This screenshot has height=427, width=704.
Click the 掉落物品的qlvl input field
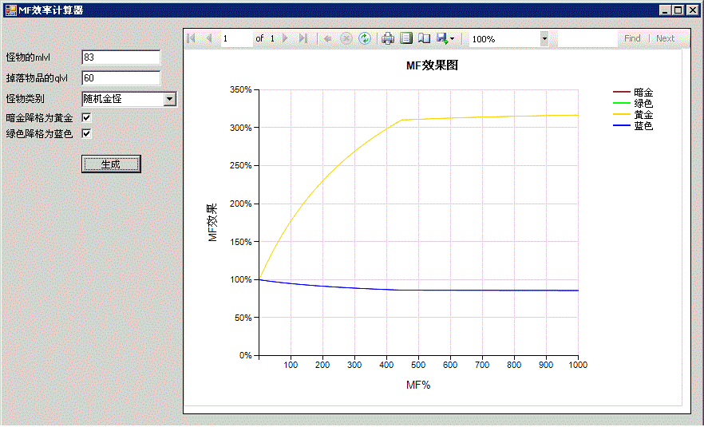point(121,78)
